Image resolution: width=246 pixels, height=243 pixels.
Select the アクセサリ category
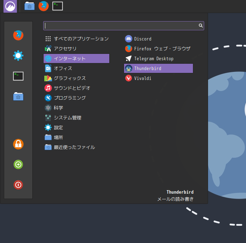click(76, 49)
